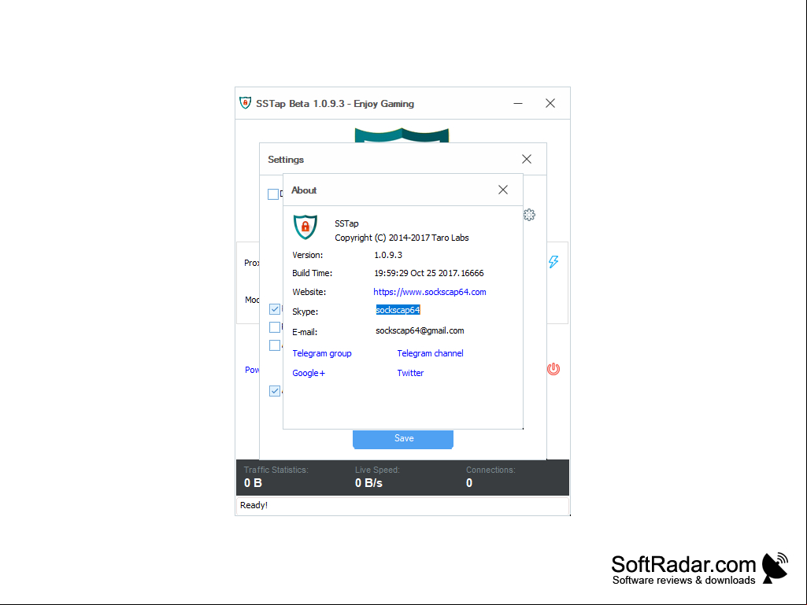Open the Telegram channel link

point(430,353)
